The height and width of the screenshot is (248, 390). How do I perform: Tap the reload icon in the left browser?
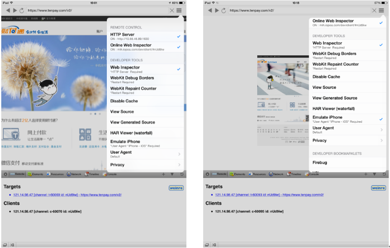[x=21, y=10]
